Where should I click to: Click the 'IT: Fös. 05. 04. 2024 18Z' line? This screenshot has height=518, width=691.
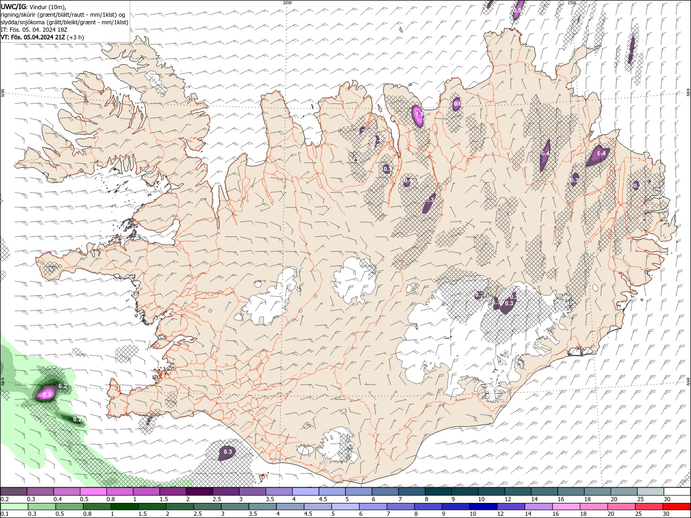coord(33,30)
